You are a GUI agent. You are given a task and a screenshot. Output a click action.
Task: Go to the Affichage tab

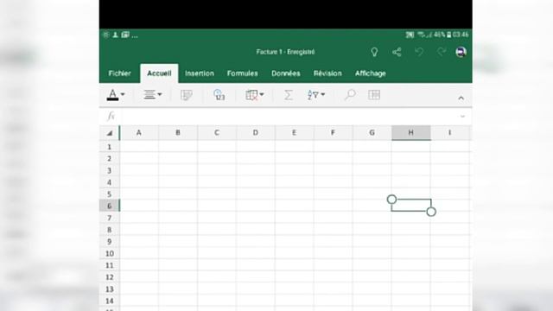point(371,73)
